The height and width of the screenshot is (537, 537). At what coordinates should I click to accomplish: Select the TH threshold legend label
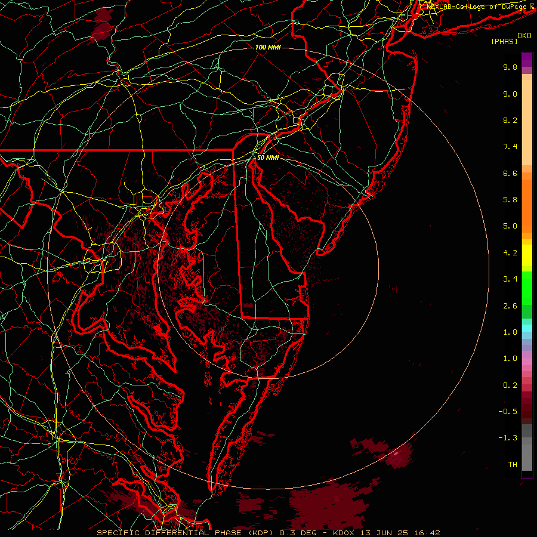(513, 465)
